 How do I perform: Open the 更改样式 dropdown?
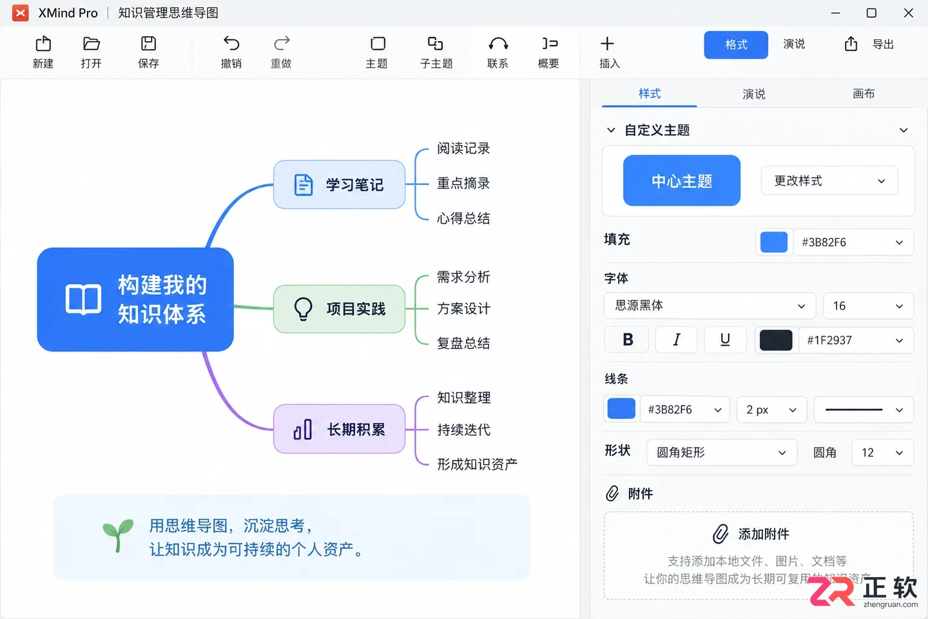829,181
